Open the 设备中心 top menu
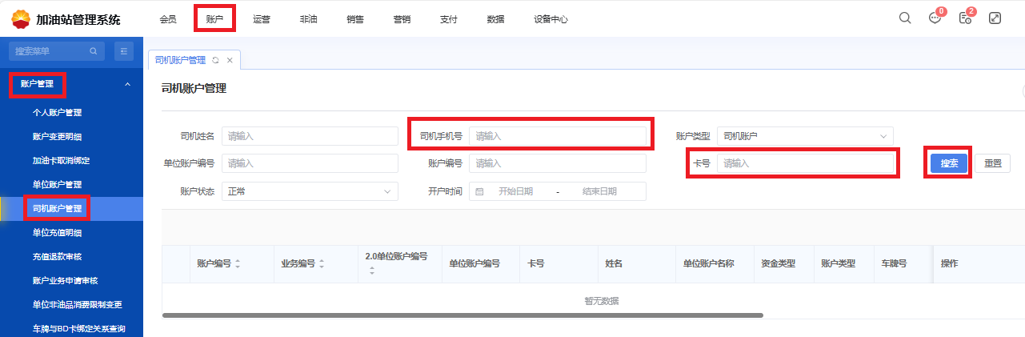 click(551, 19)
